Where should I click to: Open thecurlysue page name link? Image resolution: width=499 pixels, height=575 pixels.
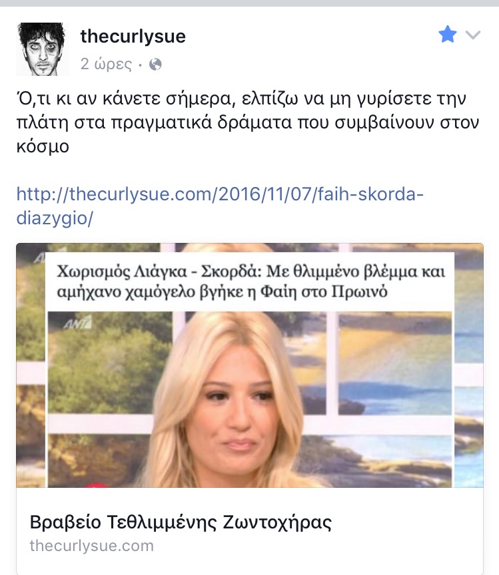coord(133,37)
